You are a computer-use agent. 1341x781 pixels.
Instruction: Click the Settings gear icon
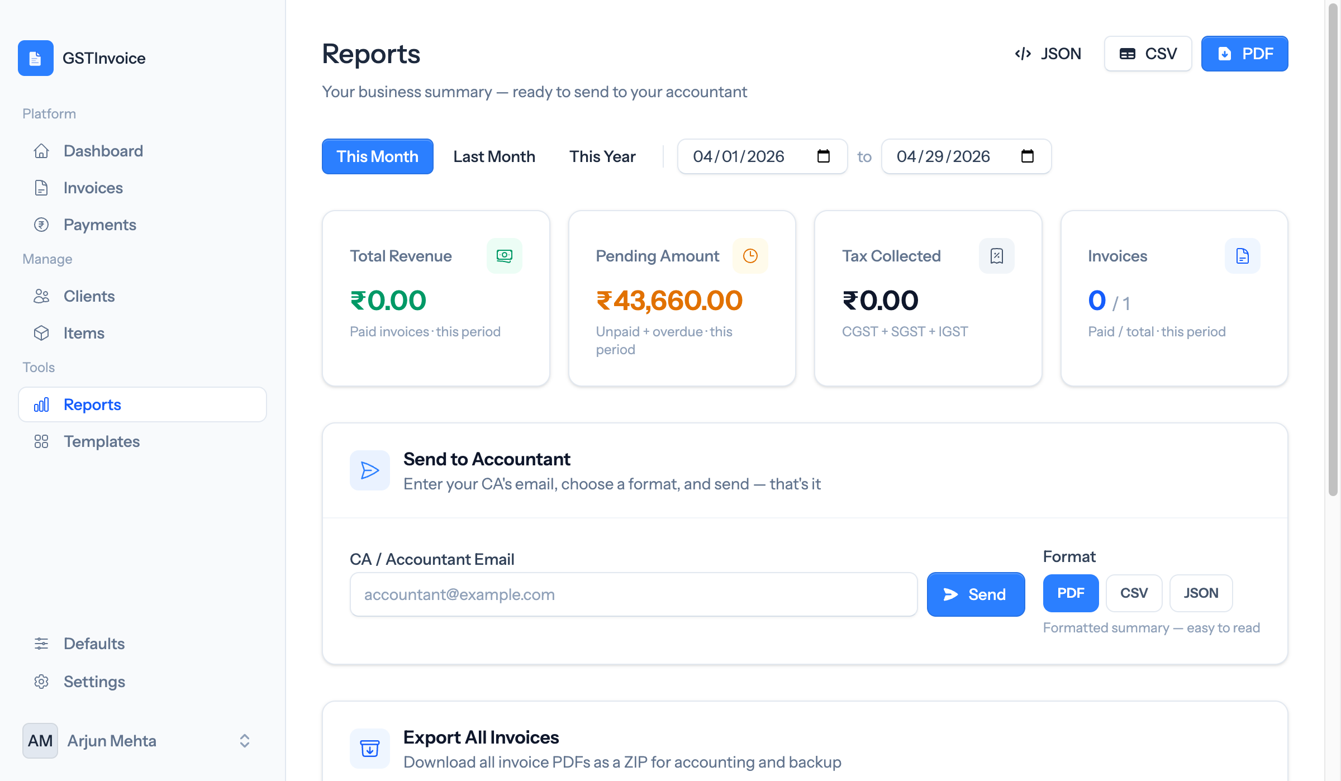click(x=41, y=682)
